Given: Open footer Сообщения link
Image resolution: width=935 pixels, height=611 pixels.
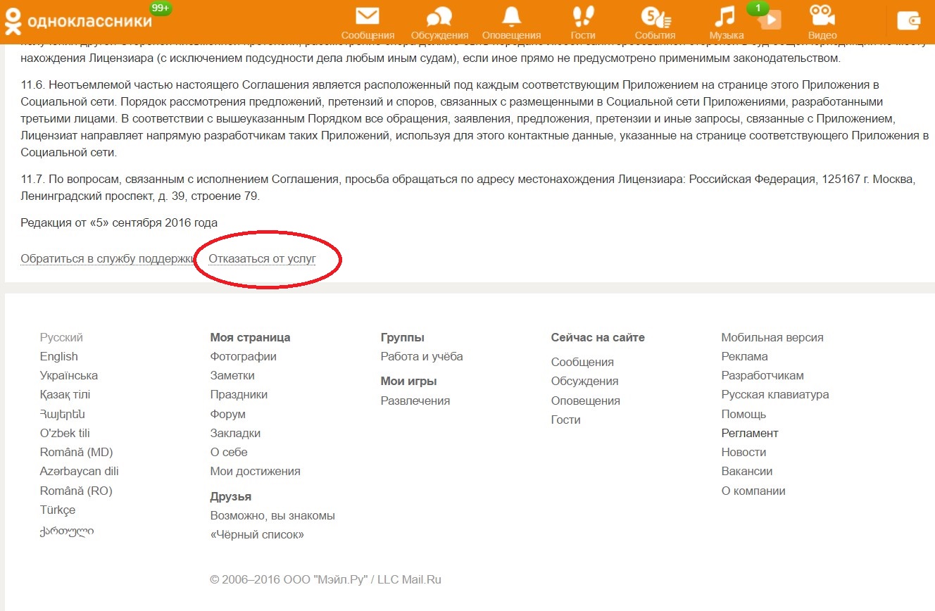Looking at the screenshot, I should click(x=582, y=363).
